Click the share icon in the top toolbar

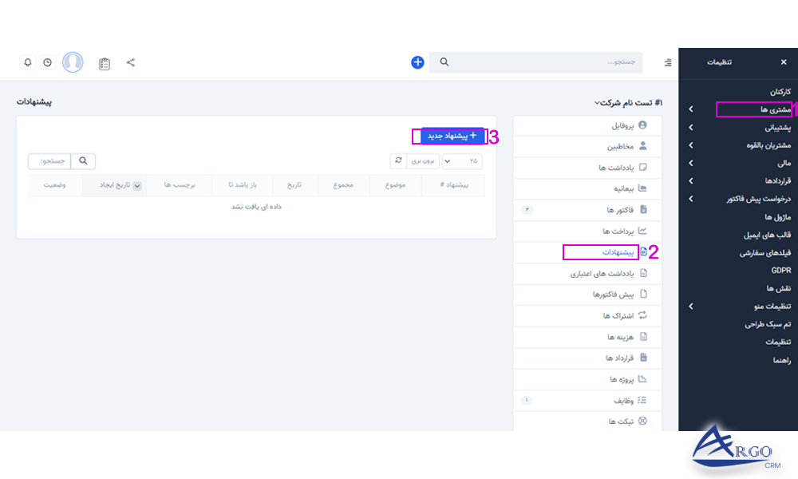pyautogui.click(x=131, y=62)
